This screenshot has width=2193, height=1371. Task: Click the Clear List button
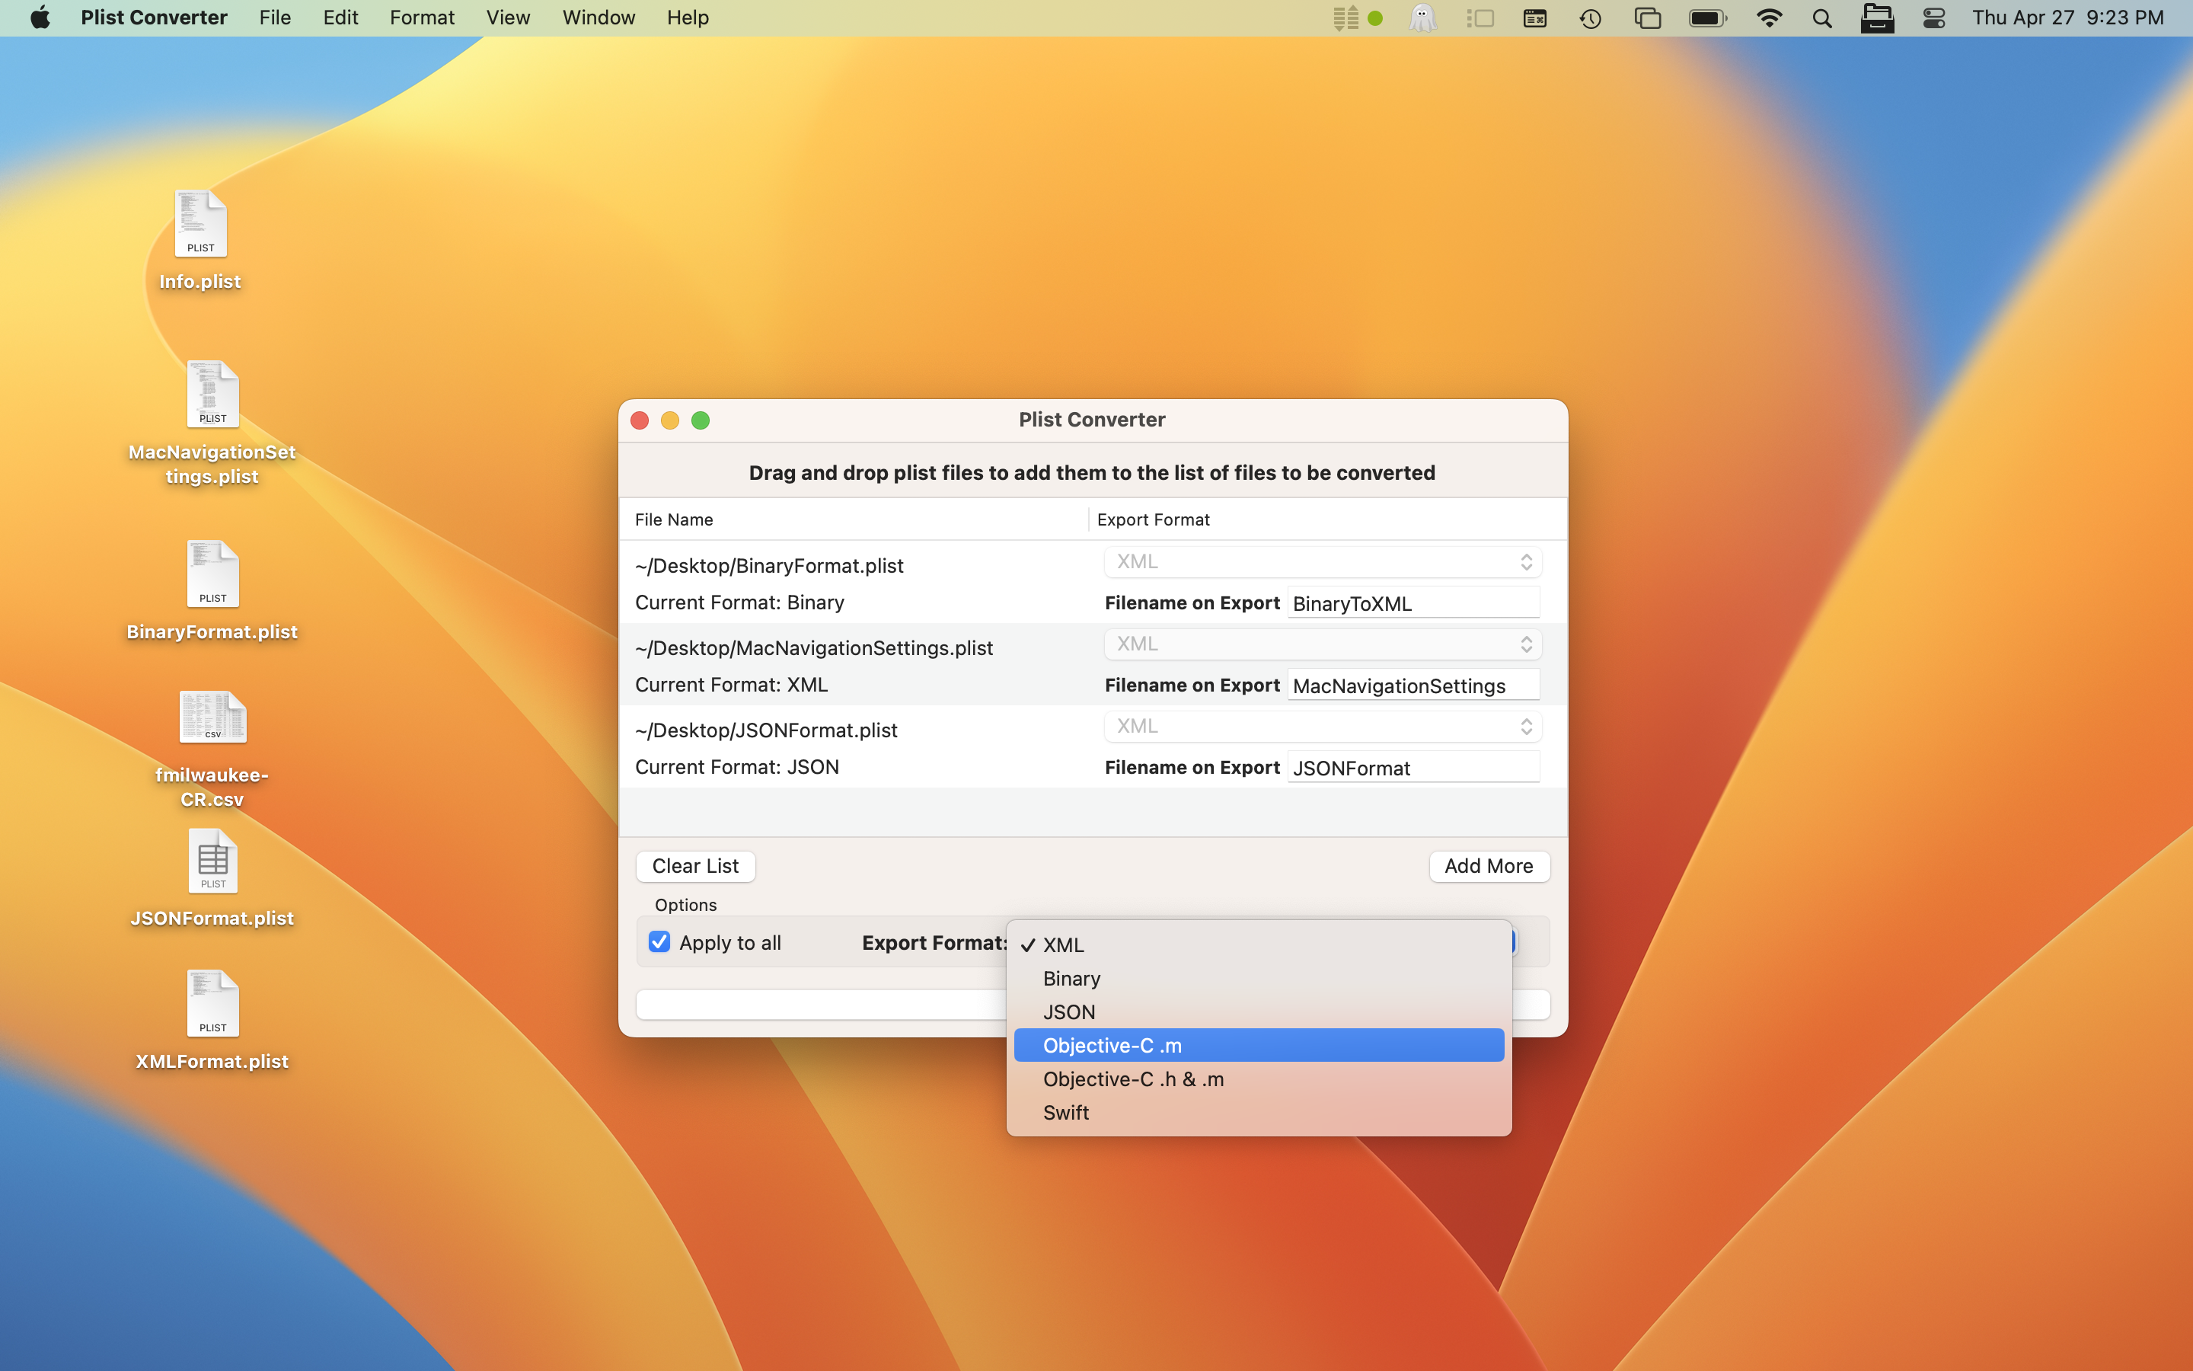(x=695, y=866)
